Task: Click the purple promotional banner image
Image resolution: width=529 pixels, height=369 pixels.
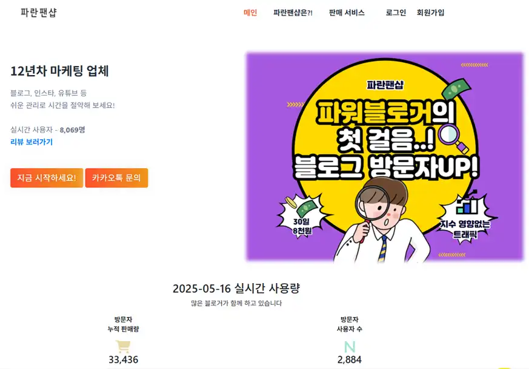Action: [x=385, y=157]
